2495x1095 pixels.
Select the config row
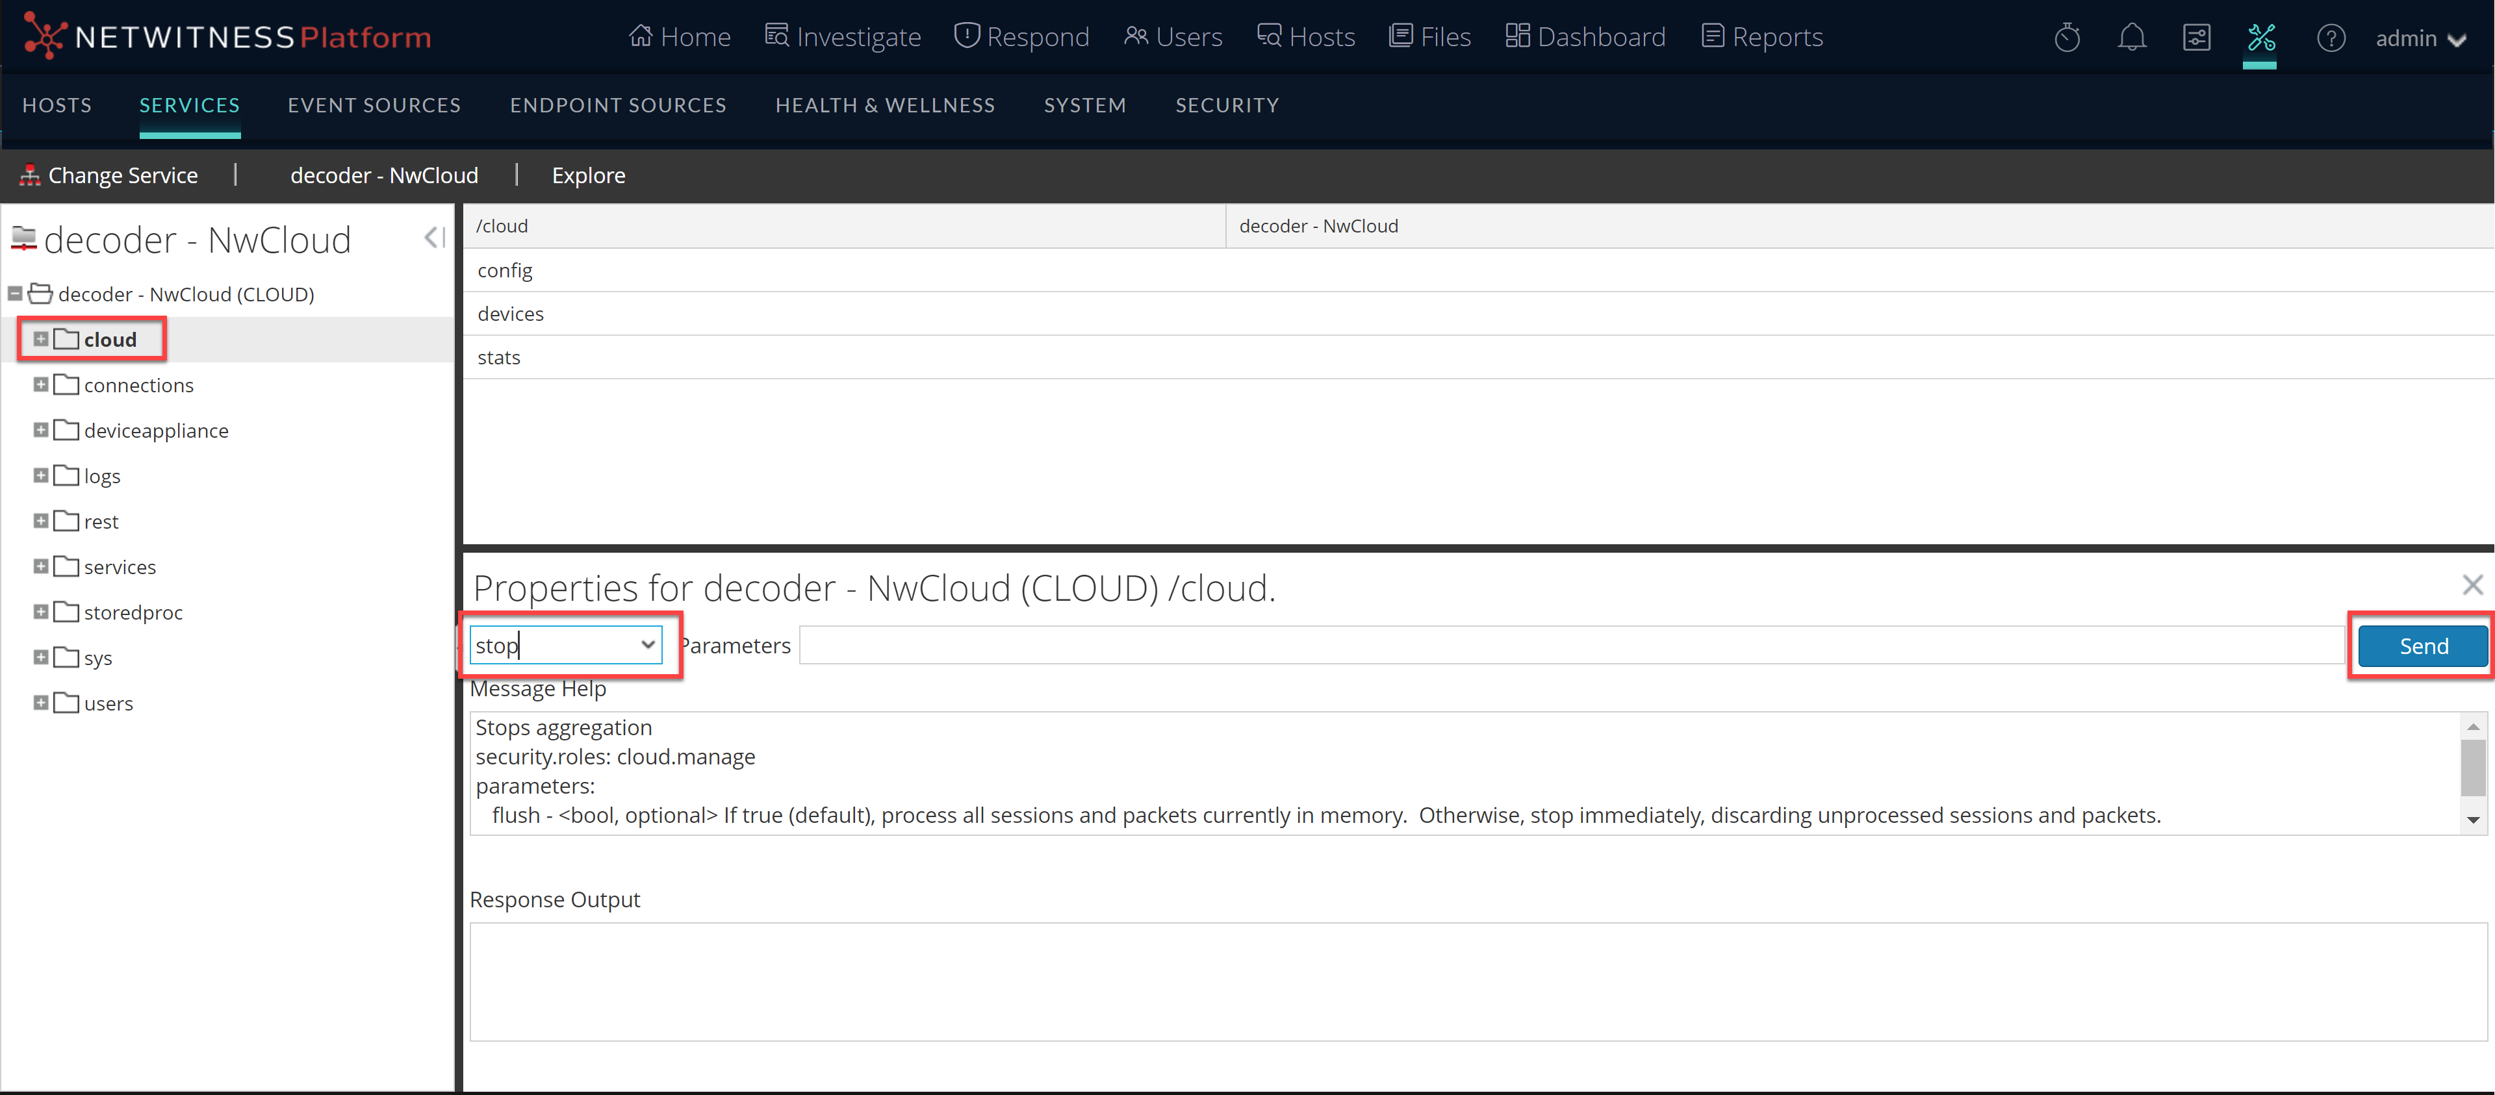tap(1478, 270)
